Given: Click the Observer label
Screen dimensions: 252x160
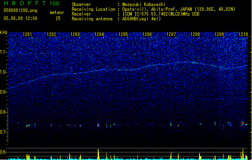Looking at the screenshot, I should pos(81,4).
